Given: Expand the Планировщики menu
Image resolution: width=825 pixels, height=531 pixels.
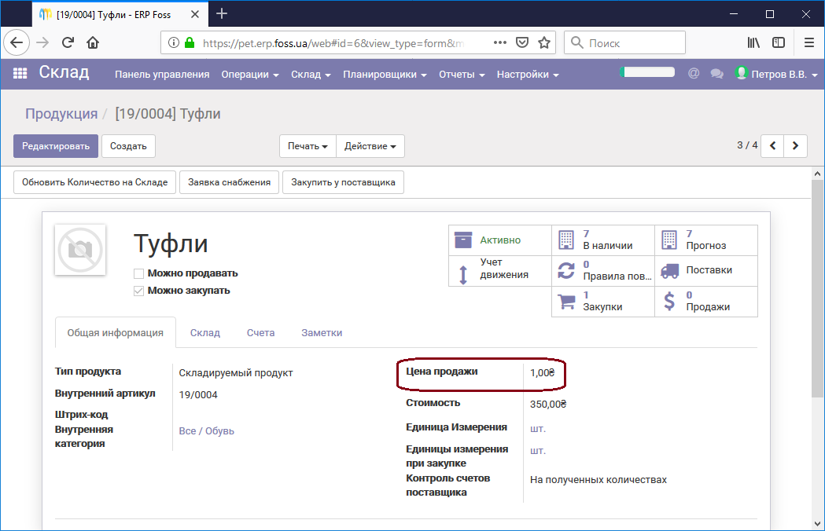Looking at the screenshot, I should pos(385,75).
